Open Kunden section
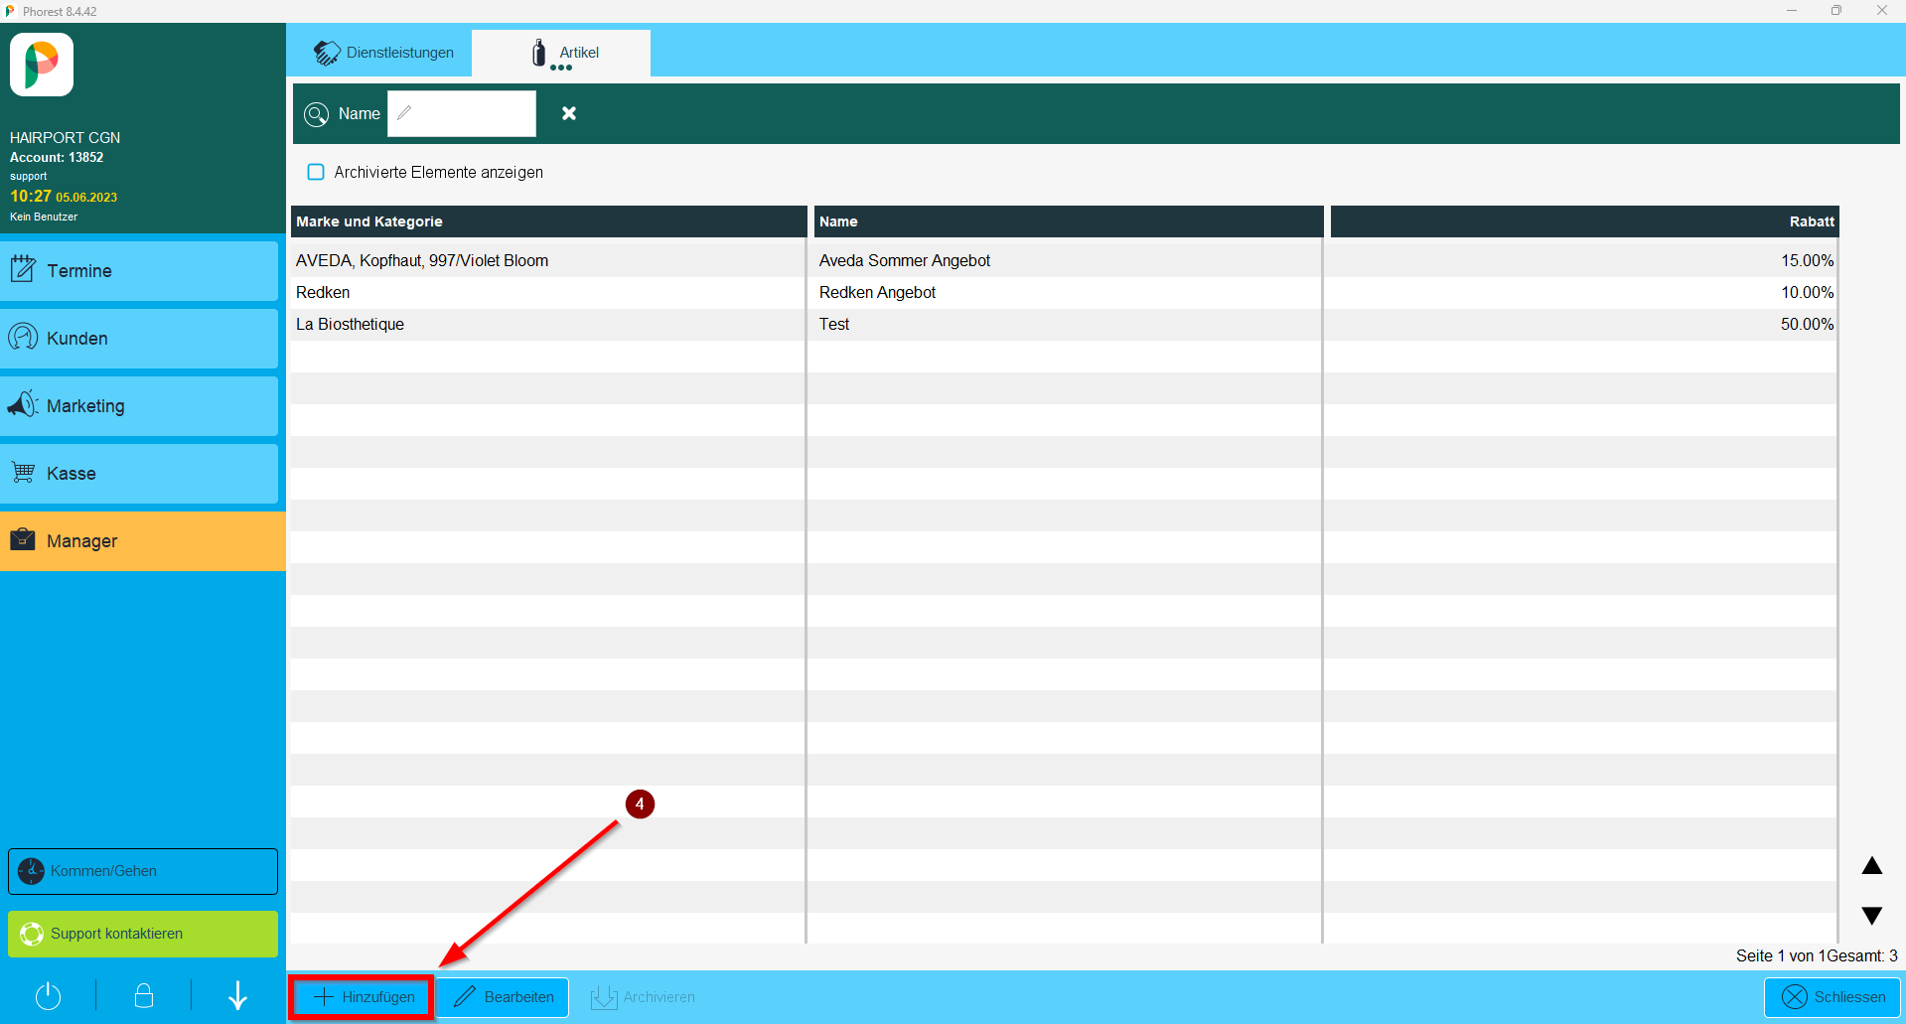 click(139, 339)
